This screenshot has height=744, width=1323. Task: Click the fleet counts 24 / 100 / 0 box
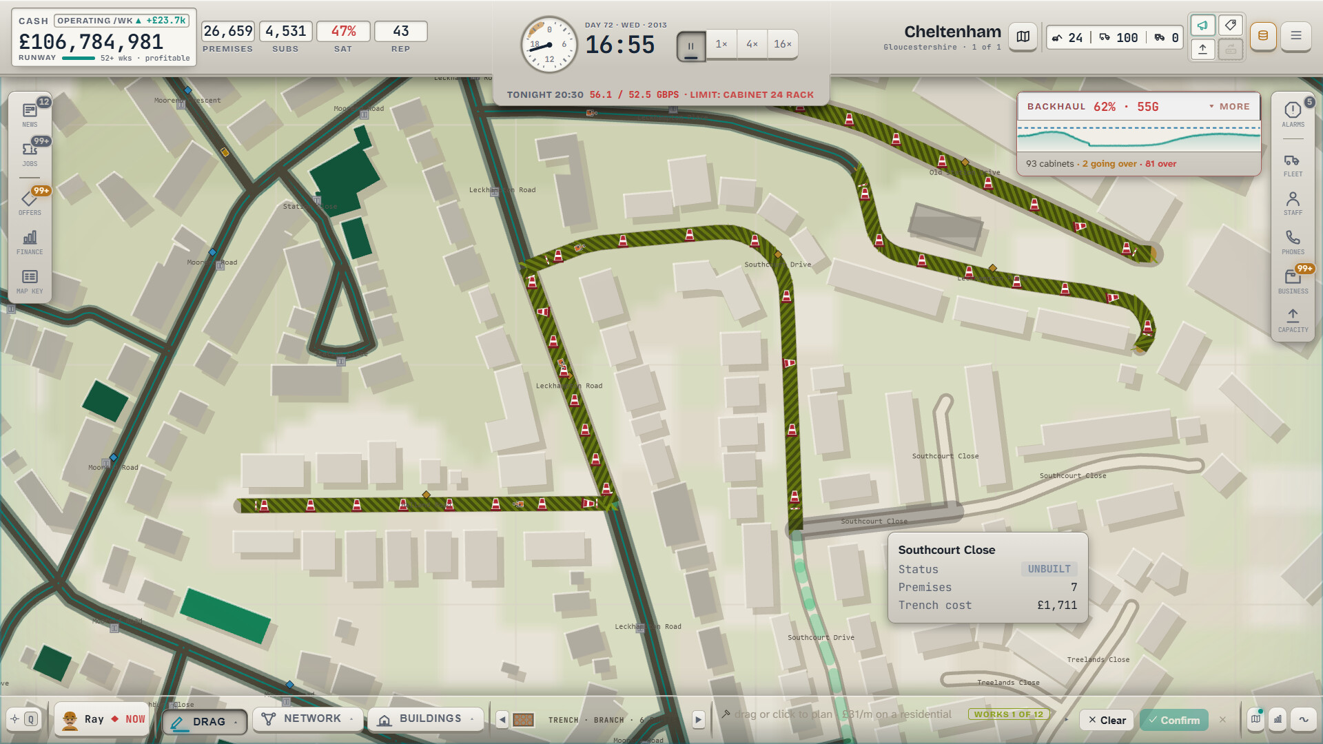pyautogui.click(x=1114, y=37)
